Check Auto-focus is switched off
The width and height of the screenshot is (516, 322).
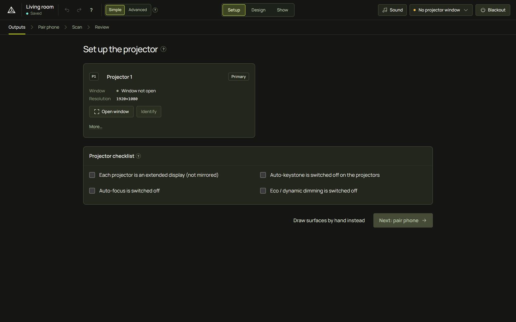pyautogui.click(x=92, y=191)
